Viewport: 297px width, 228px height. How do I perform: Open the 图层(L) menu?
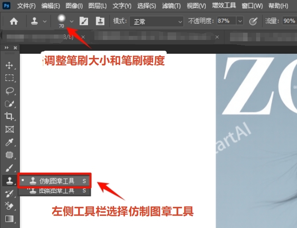click(98, 6)
